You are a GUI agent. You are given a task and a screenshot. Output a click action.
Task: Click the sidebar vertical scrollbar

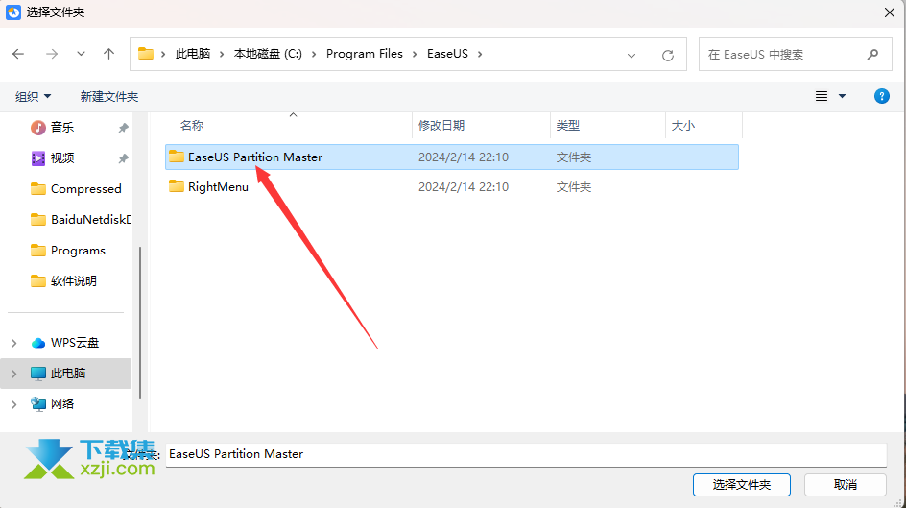(140, 323)
